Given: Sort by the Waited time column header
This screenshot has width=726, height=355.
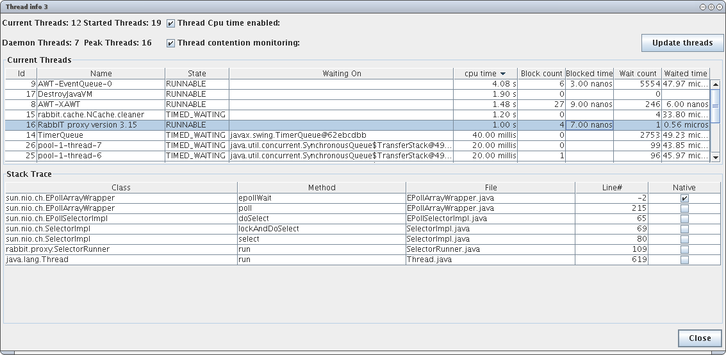Looking at the screenshot, I should click(685, 74).
